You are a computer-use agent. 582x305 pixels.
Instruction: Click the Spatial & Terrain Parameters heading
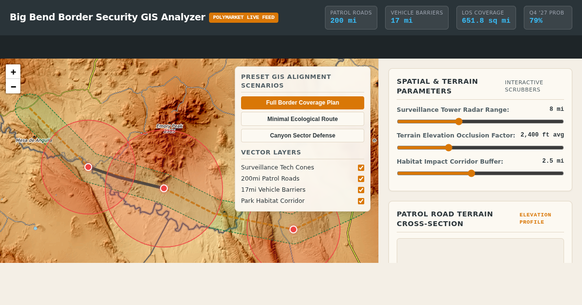point(437,86)
